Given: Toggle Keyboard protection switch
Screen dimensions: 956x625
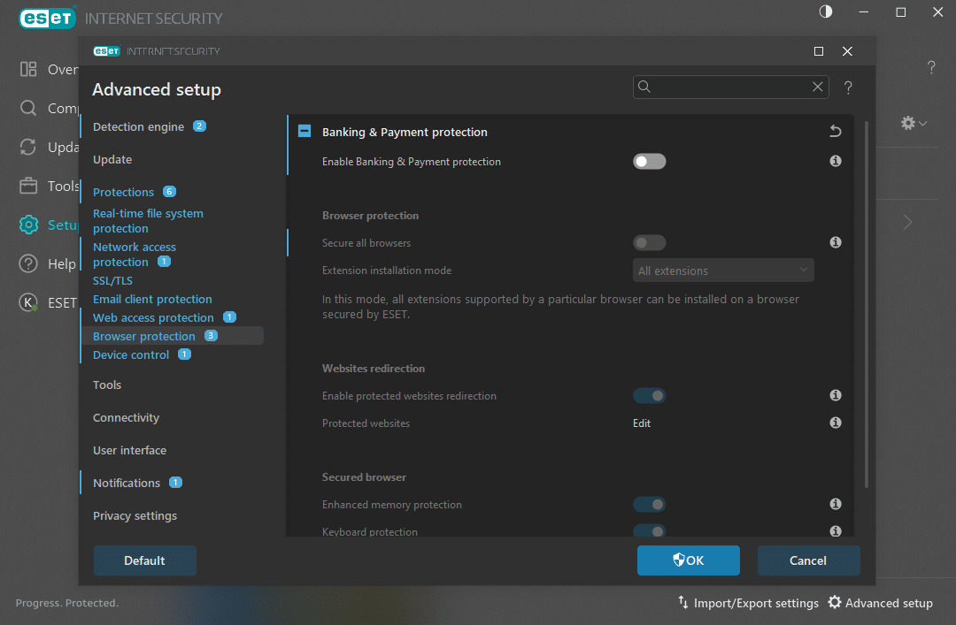Looking at the screenshot, I should tap(650, 531).
